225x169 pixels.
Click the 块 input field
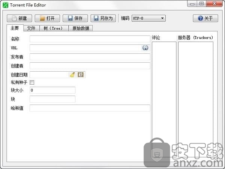coord(52,99)
